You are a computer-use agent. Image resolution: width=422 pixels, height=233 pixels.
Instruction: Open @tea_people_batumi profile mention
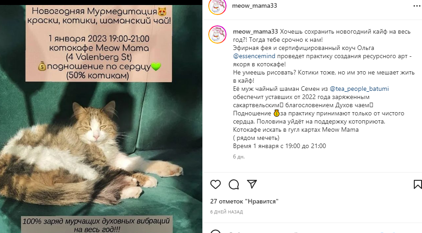pyautogui.click(x=359, y=89)
